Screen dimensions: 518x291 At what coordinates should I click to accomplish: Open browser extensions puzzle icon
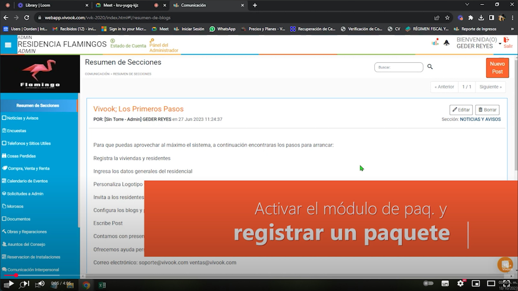[470, 18]
